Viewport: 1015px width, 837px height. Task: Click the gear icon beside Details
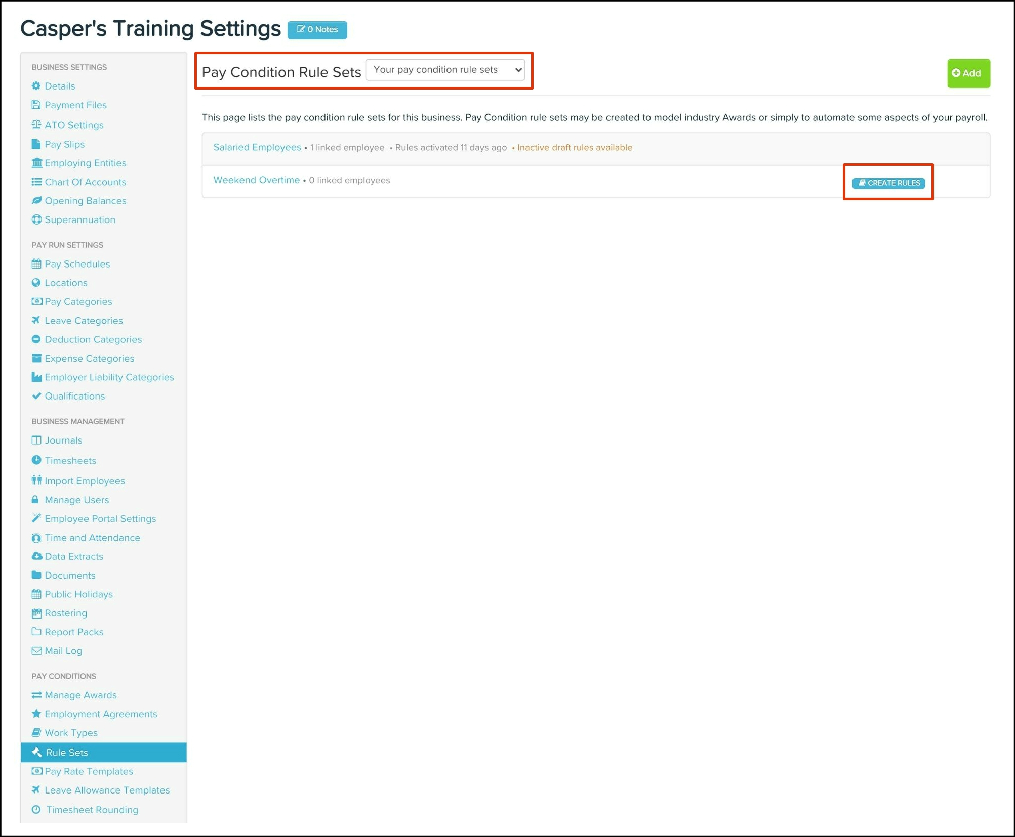(36, 86)
